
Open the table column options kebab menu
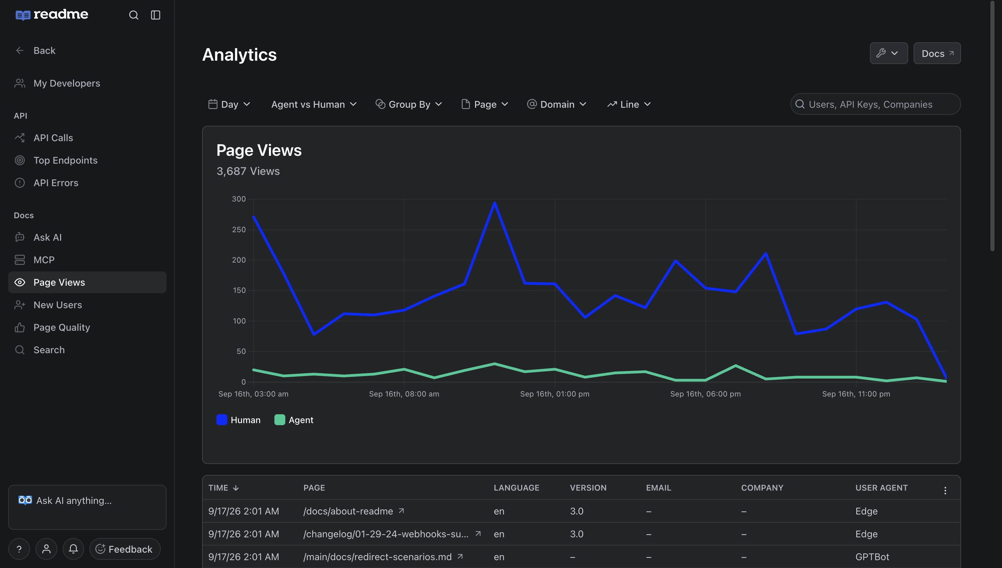pyautogui.click(x=945, y=490)
